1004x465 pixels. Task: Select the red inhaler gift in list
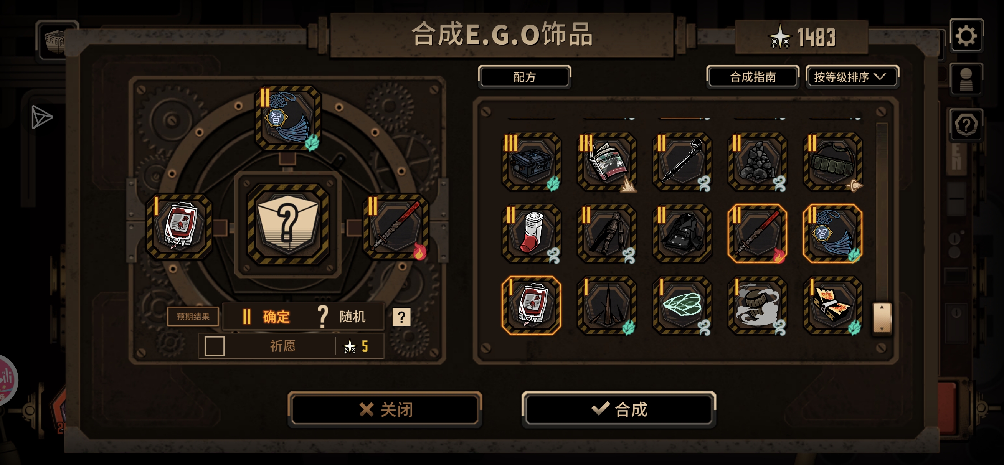[531, 234]
